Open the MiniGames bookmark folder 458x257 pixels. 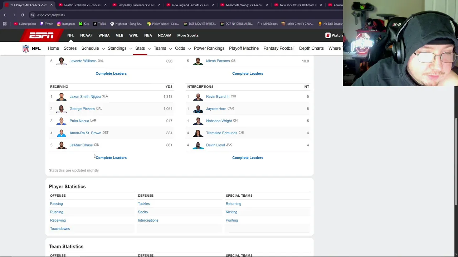click(x=267, y=24)
